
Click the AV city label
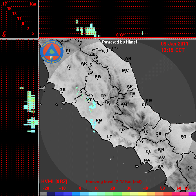pos(162,158)
